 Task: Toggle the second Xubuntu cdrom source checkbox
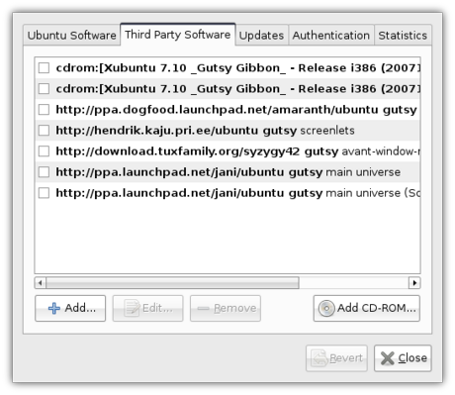click(x=44, y=89)
